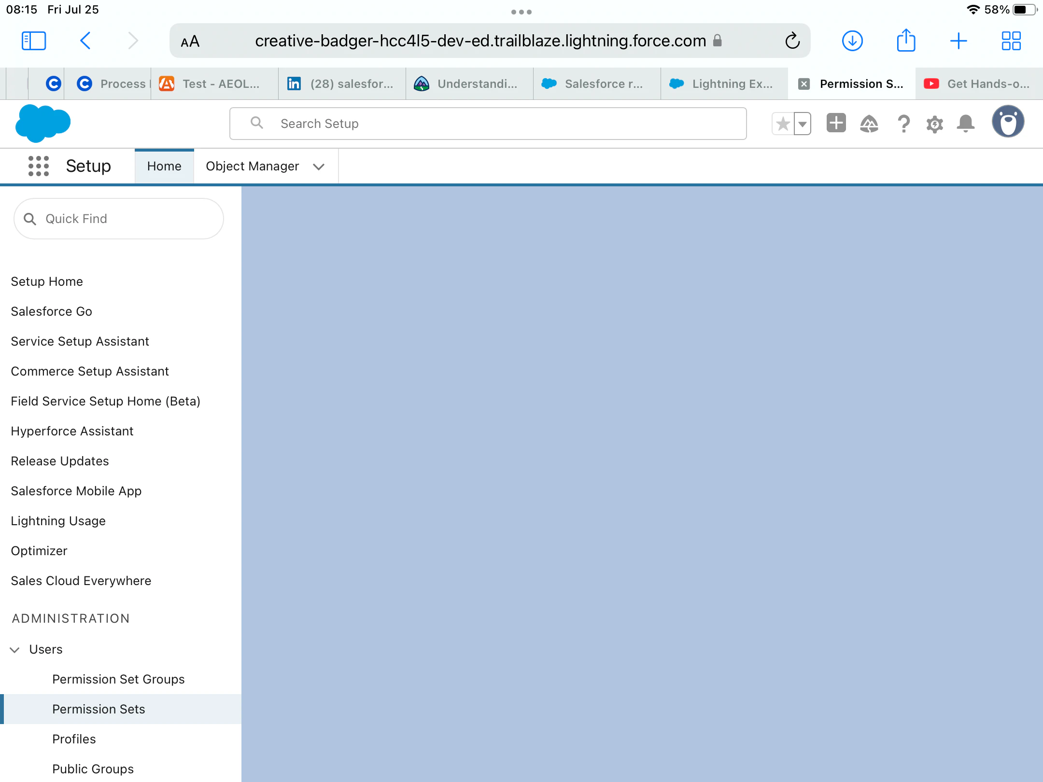Toggle the Safari sidebar panel

click(x=34, y=41)
